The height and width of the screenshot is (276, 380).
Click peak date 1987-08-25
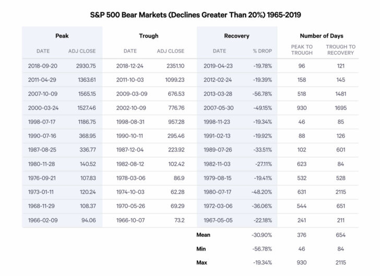pyautogui.click(x=43, y=150)
